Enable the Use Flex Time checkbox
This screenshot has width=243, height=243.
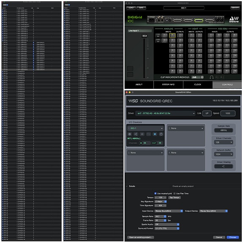pos(175,193)
